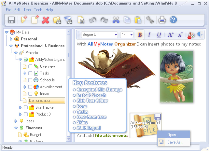Choose Open... in the context menu
This screenshot has height=151, width=209.
pos(174,135)
